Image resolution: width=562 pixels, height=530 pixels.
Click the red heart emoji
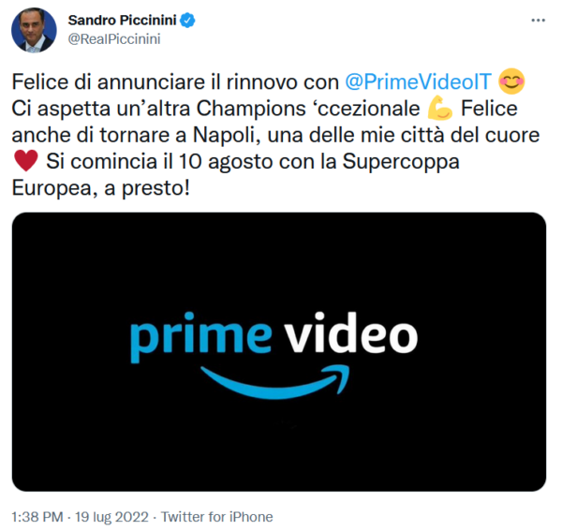coord(26,160)
